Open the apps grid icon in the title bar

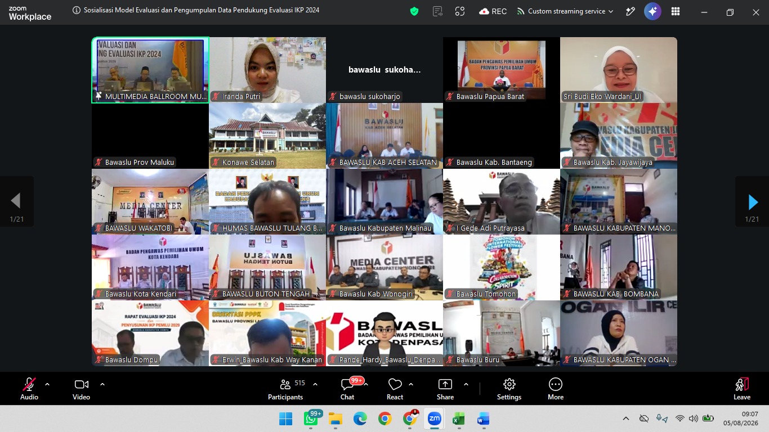[676, 11]
